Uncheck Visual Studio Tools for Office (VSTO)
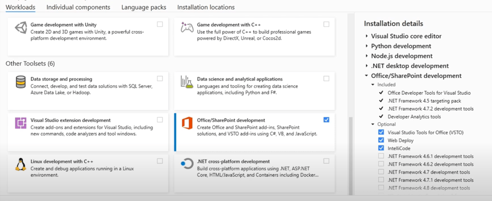Image resolution: width=492 pixels, height=201 pixels. [381, 133]
